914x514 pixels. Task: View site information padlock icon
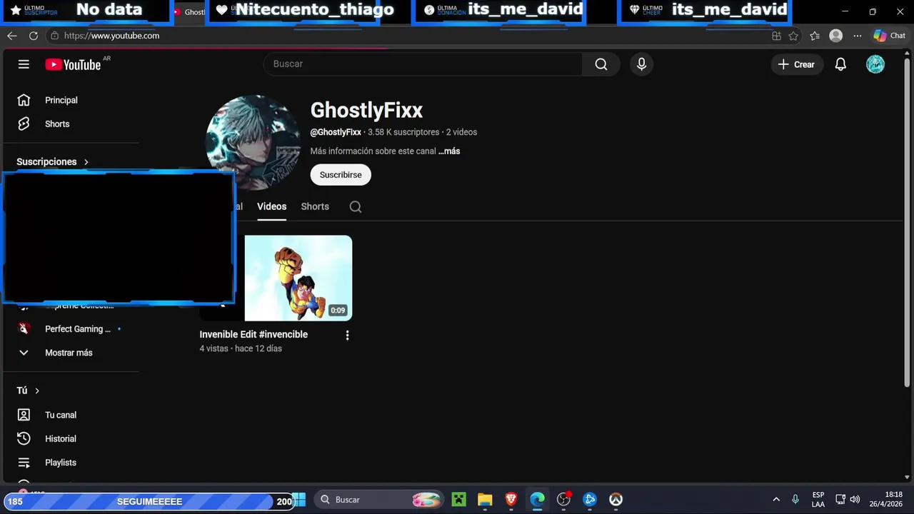click(x=54, y=36)
